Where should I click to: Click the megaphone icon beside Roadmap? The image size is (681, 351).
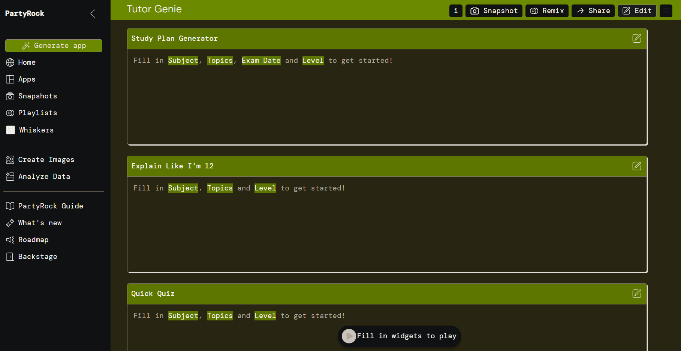pos(10,240)
